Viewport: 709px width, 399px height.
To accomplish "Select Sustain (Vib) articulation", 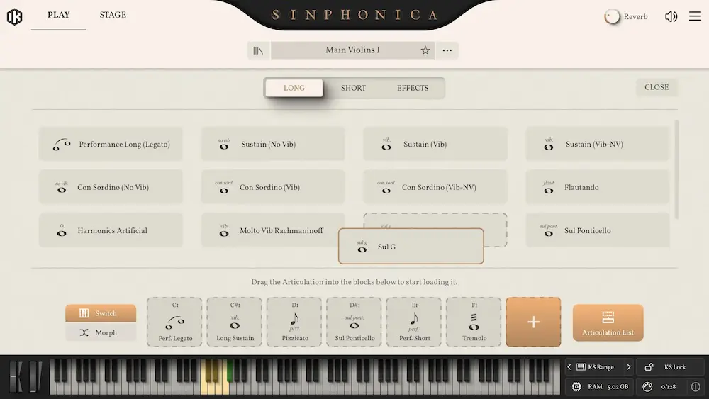I will [x=435, y=144].
